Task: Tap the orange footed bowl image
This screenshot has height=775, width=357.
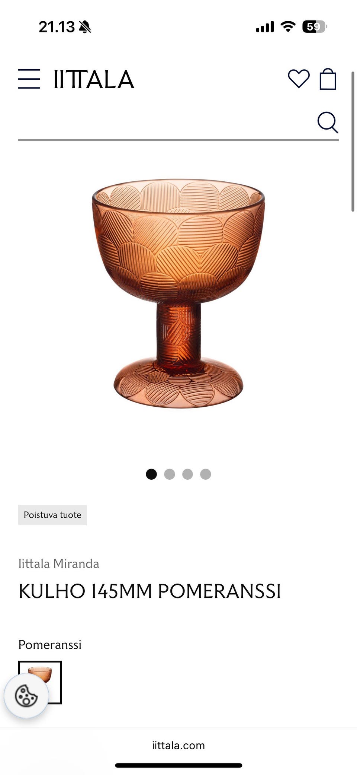Action: [x=178, y=293]
